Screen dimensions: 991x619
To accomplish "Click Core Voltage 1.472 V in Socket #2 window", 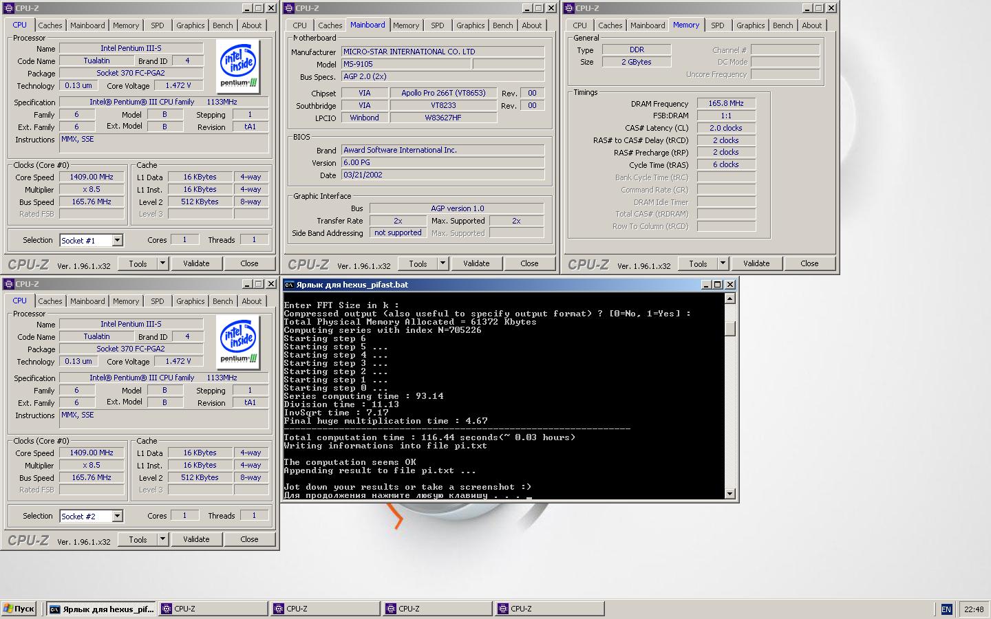I will [x=178, y=361].
